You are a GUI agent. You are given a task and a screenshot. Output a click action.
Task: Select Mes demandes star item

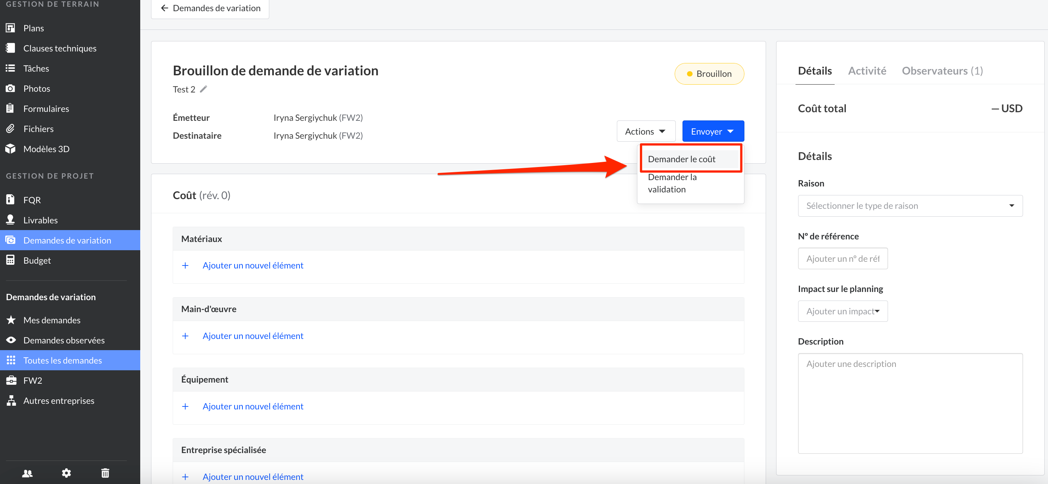pos(52,320)
